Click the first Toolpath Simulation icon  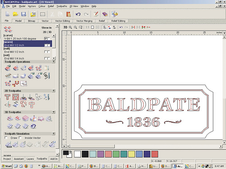coord(9,145)
